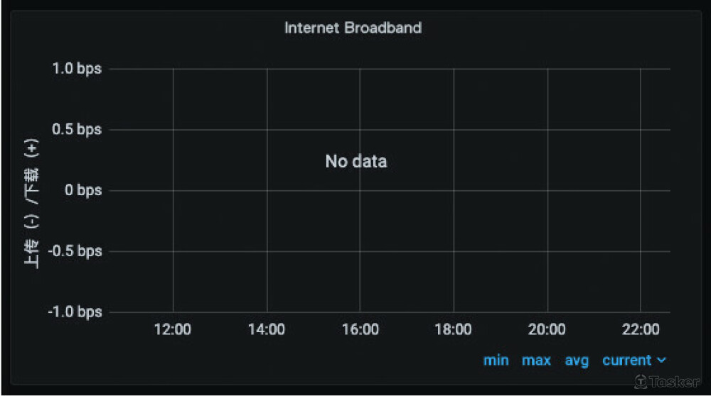
Task: Select the 20:00 time axis marker
Action: 547,329
